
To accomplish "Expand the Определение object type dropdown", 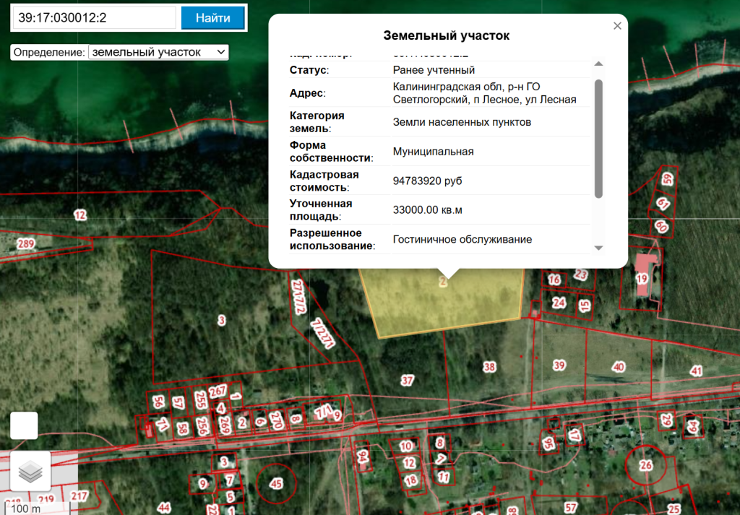I will (x=158, y=52).
